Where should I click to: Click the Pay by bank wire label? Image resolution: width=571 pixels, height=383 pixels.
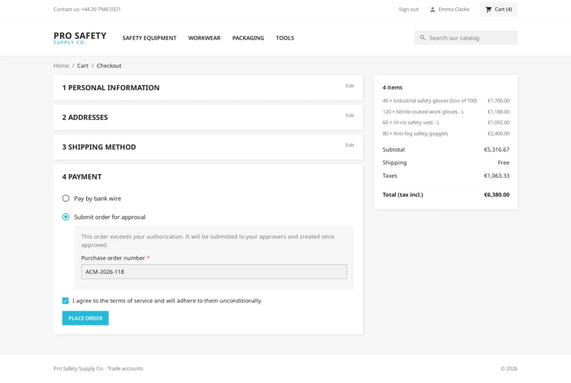[x=98, y=198]
